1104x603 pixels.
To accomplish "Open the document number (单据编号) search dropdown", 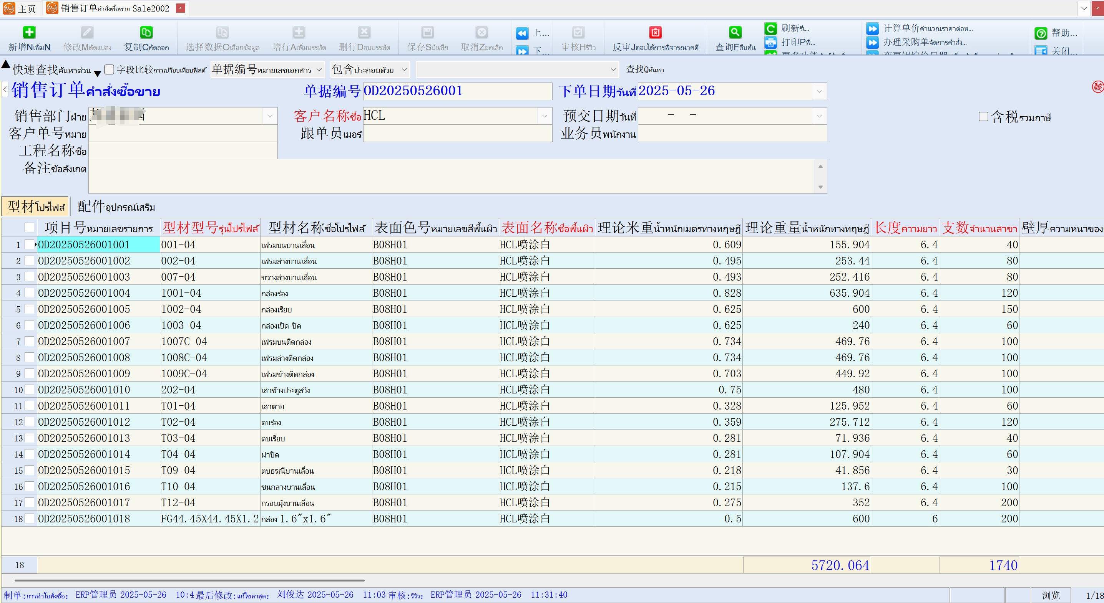I will [x=319, y=69].
